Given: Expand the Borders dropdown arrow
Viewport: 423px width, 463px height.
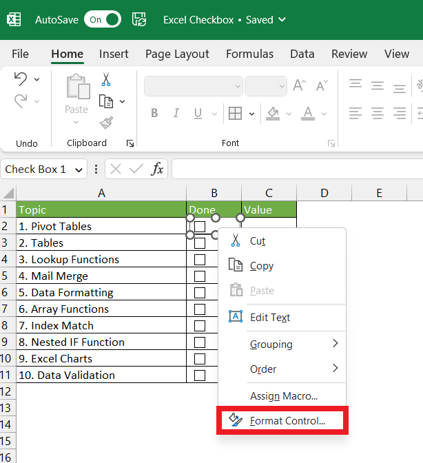Looking at the screenshot, I should pyautogui.click(x=251, y=114).
